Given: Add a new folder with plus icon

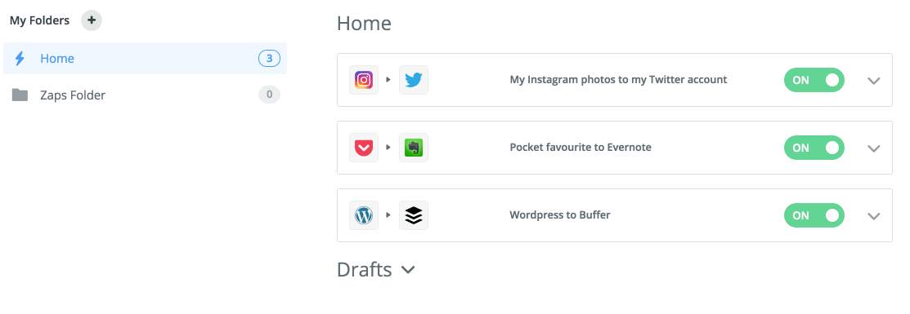Looking at the screenshot, I should point(91,20).
